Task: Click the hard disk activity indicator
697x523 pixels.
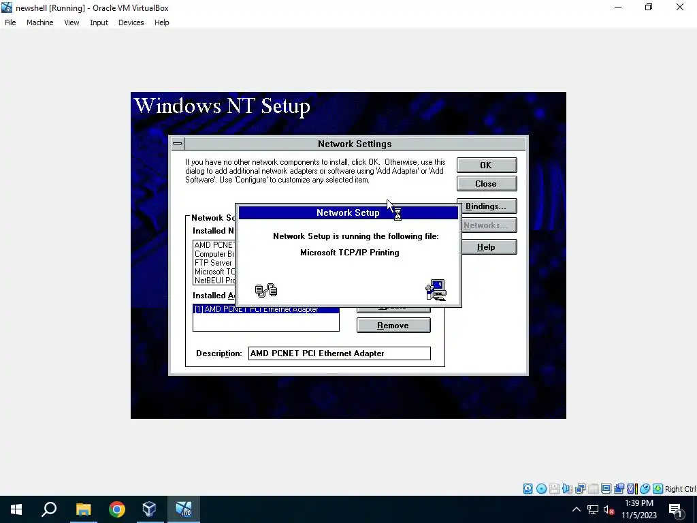Action: 528,489
